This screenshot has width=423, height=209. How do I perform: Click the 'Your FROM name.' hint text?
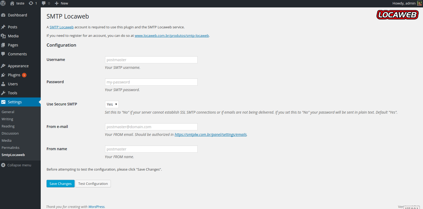tap(119, 157)
